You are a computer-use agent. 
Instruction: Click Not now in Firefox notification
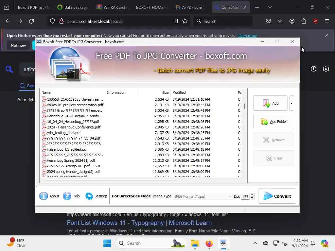pyautogui.click(x=18, y=45)
